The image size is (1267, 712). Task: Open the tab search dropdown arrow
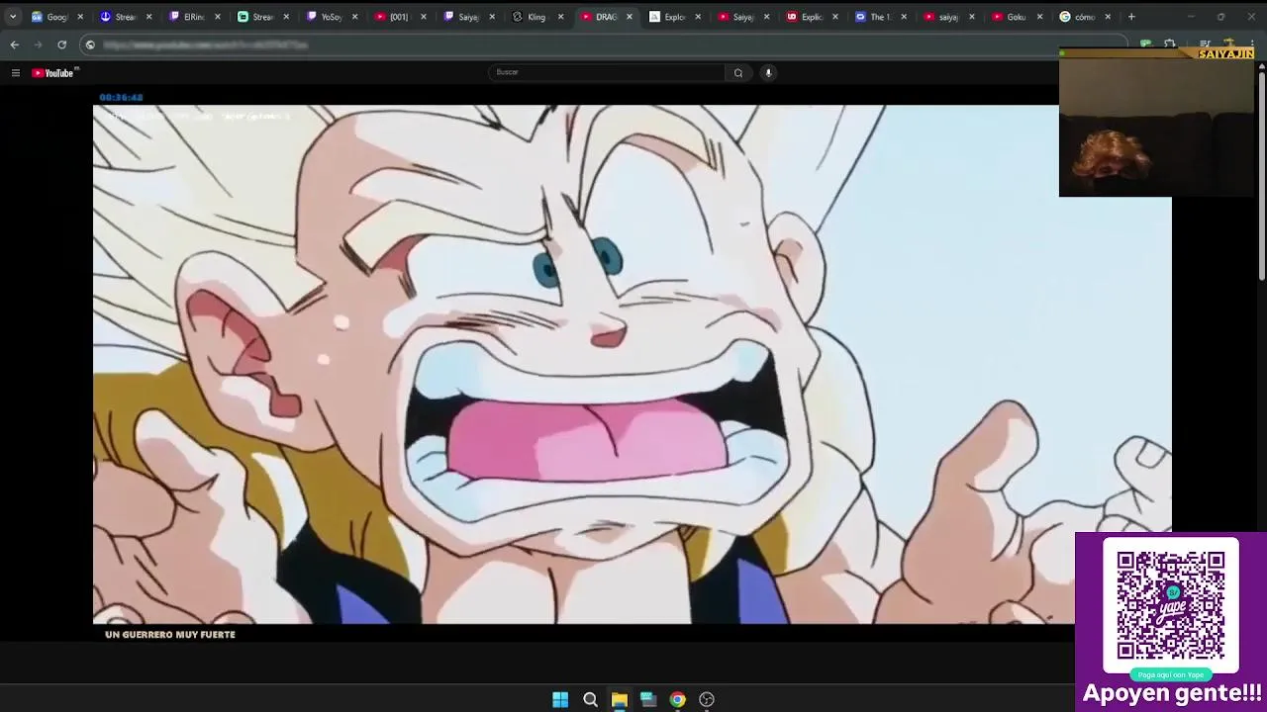[13, 17]
